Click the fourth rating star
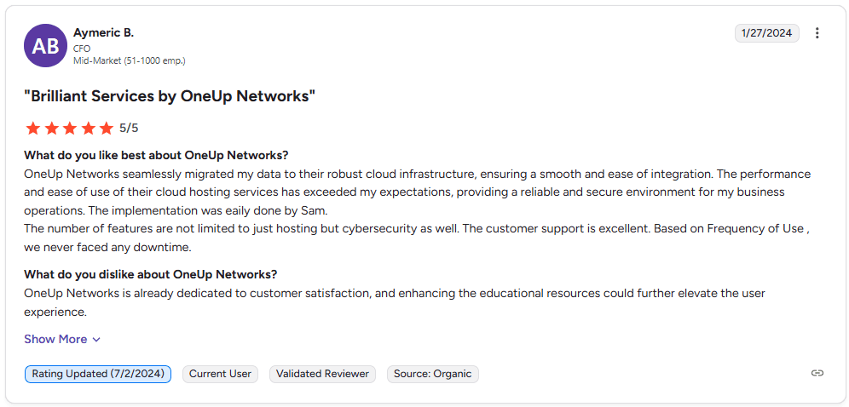Image resolution: width=849 pixels, height=407 pixels. (x=88, y=129)
